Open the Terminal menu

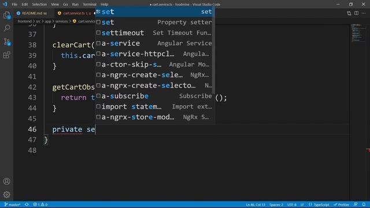tap(90, 4)
